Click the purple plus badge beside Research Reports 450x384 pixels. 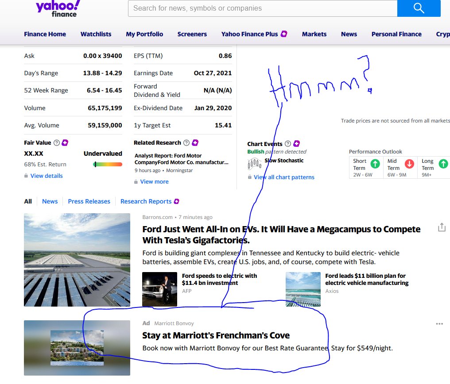pyautogui.click(x=176, y=201)
